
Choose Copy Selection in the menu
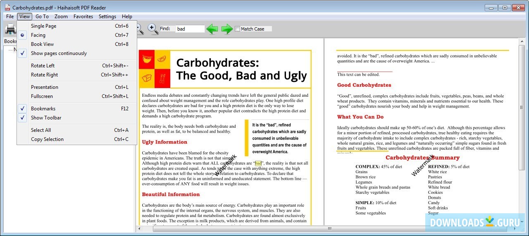[77, 139]
